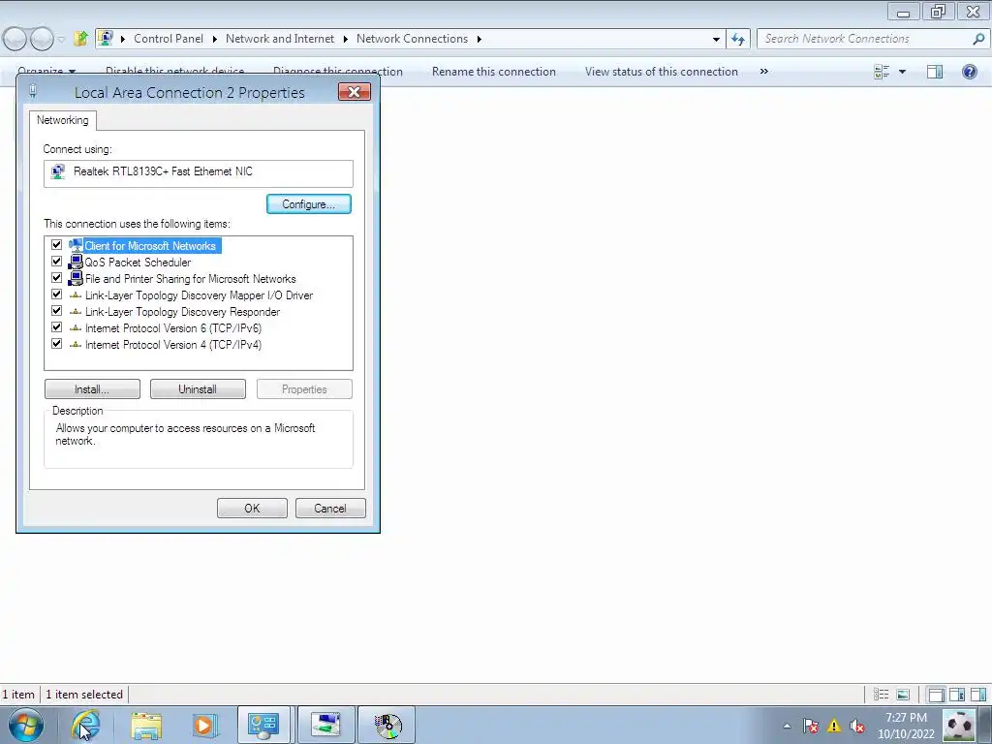This screenshot has width=992, height=744.
Task: Open the Change your view icon
Action: (882, 72)
